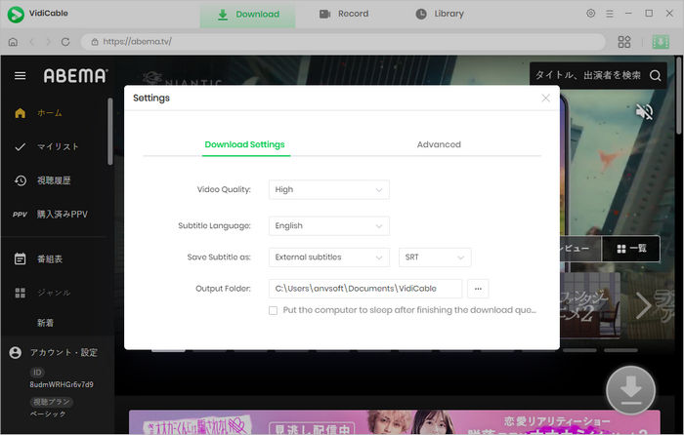684x435 pixels.
Task: Expand the External subtitles dropdown
Action: click(329, 257)
